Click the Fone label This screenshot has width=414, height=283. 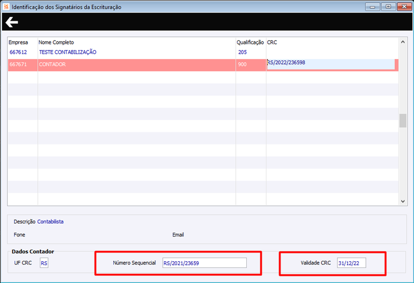tap(19, 235)
